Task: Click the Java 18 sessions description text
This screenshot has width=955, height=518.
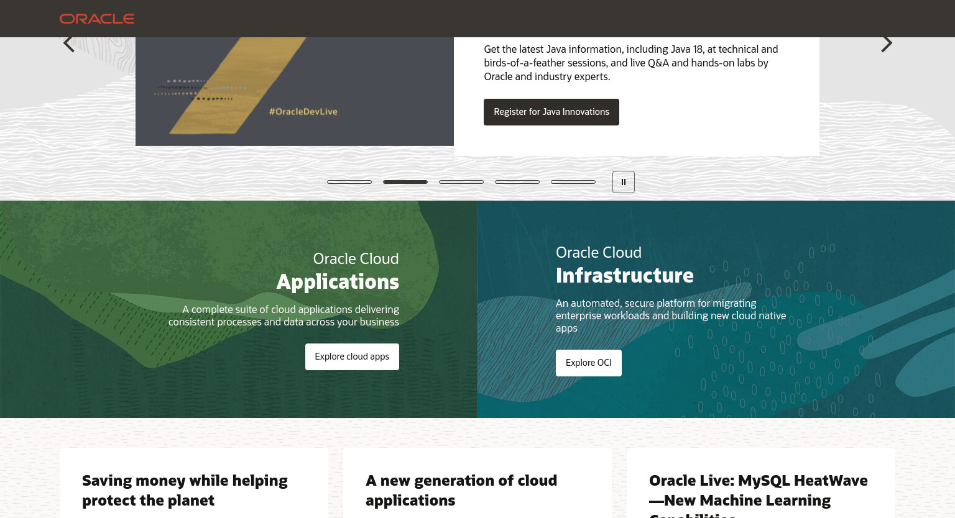Action: [x=631, y=63]
